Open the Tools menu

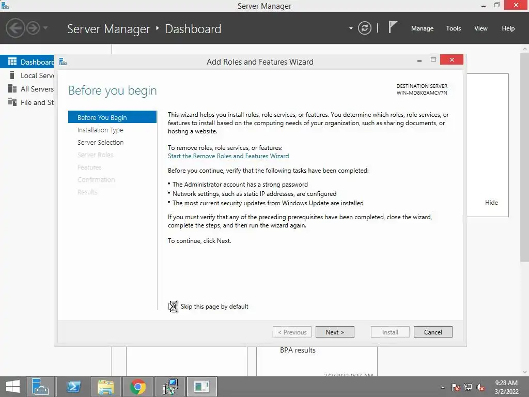(x=453, y=28)
